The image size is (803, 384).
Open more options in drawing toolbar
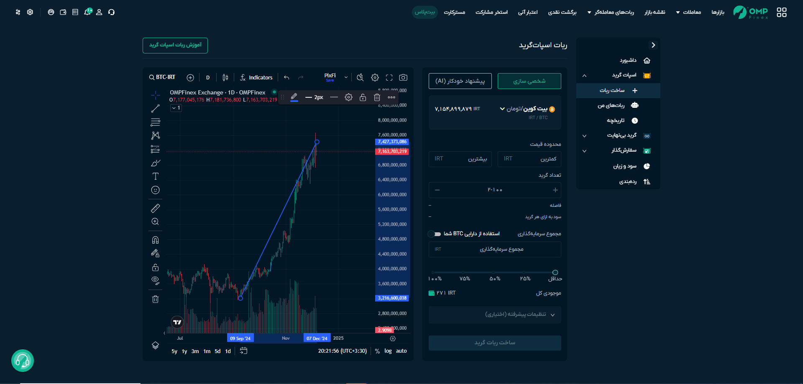click(391, 97)
